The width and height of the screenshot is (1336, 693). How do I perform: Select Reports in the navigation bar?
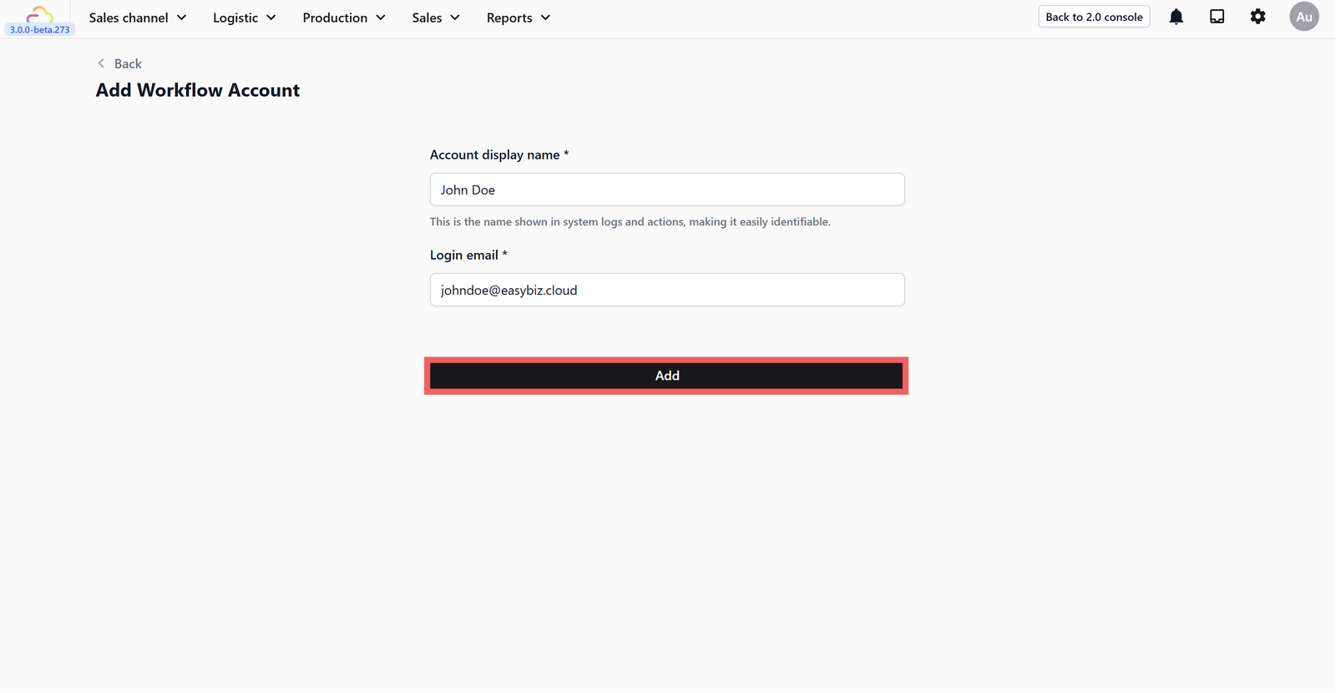[509, 17]
